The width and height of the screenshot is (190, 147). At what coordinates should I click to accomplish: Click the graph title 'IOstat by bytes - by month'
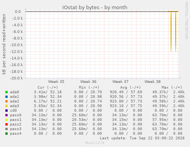pos(95,7)
